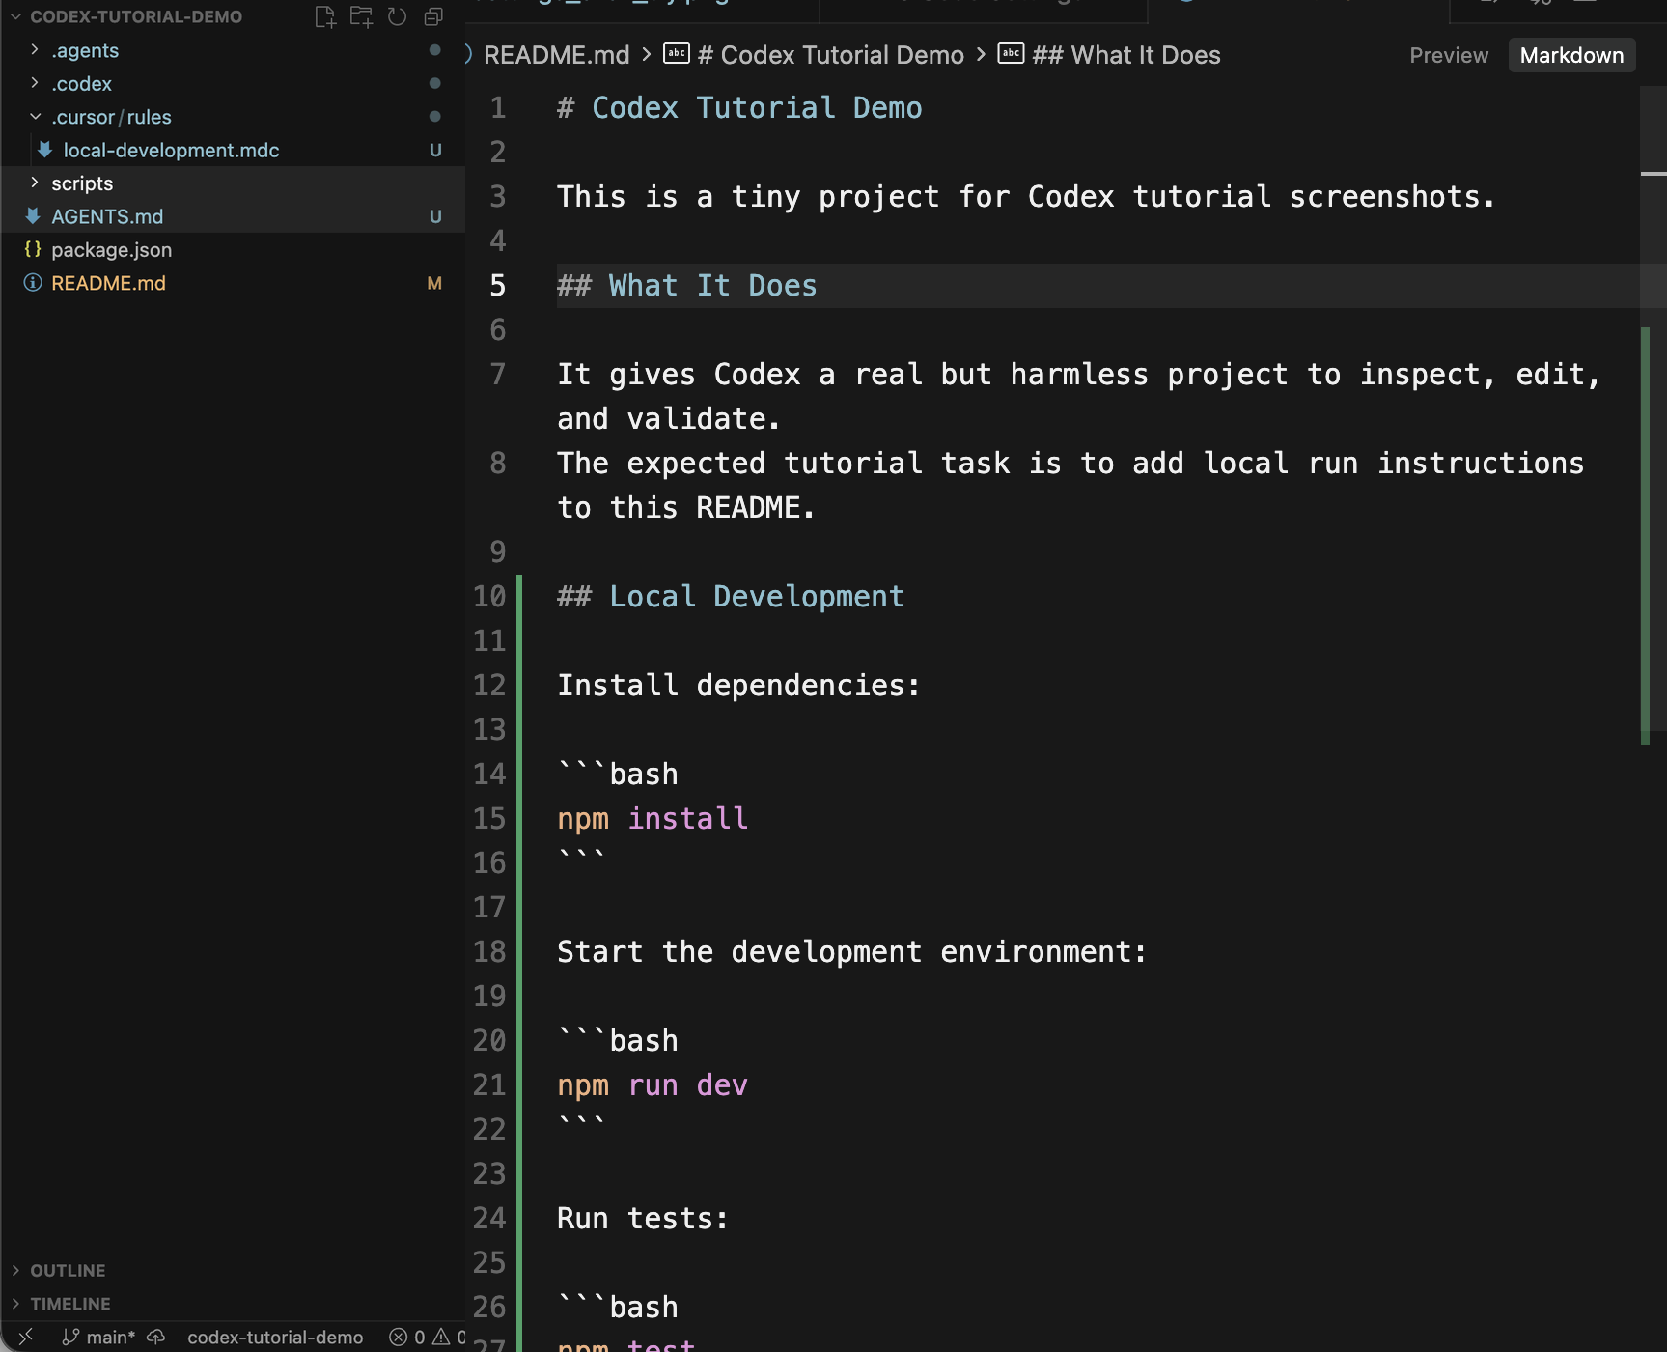The height and width of the screenshot is (1352, 1667).
Task: Expand the OUTLINE section
Action: (x=15, y=1270)
